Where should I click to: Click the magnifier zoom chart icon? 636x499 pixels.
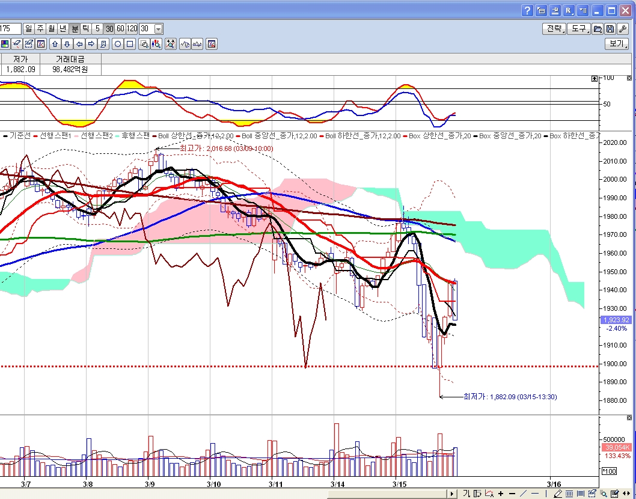[144, 44]
